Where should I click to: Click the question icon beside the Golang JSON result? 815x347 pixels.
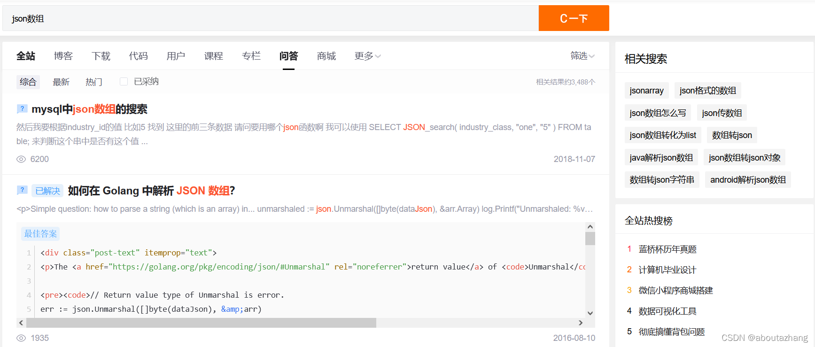pos(22,190)
